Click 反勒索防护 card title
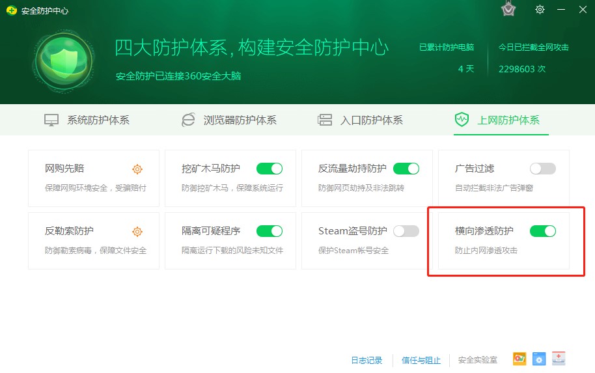This screenshot has height=373, width=595. [69, 231]
